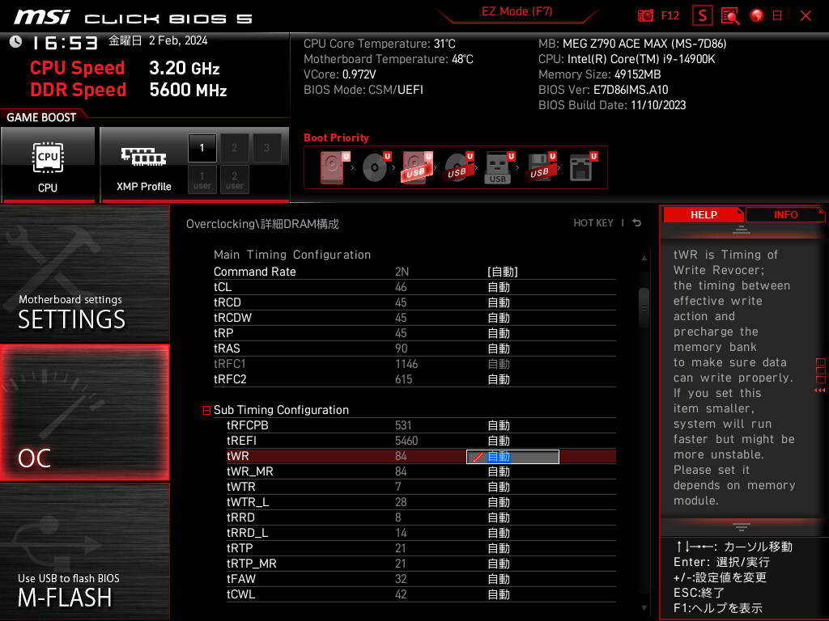Change language via the red globe icon
Screen dimensions: 829x621
tap(757, 16)
